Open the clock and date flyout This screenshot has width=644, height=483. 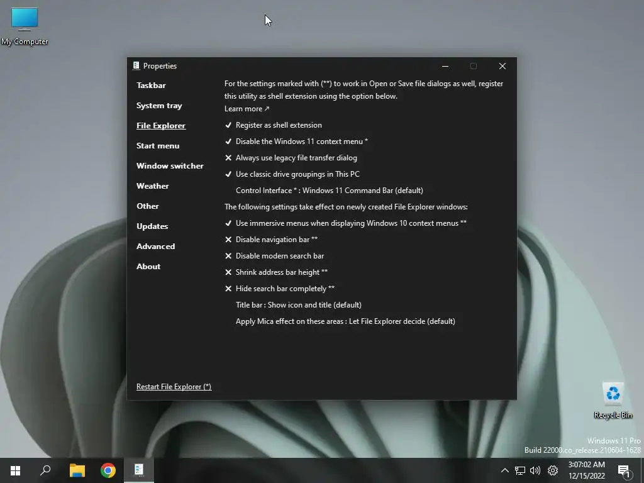coord(587,470)
